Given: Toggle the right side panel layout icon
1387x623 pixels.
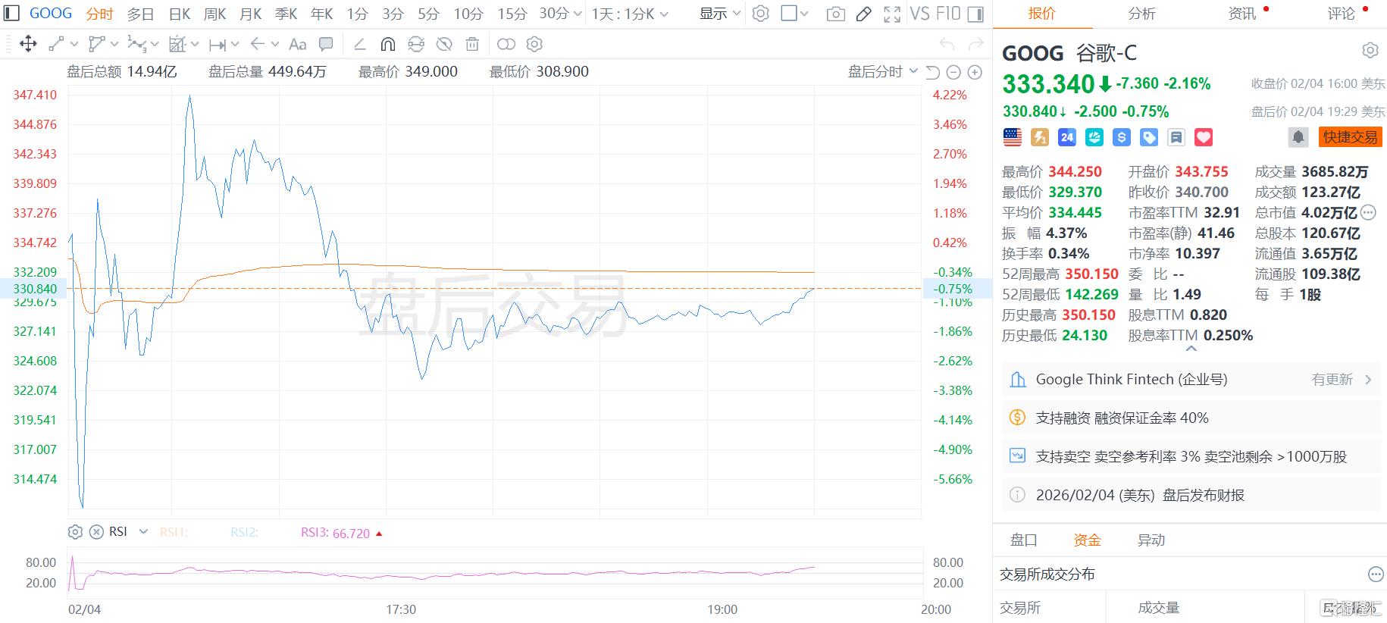Looking at the screenshot, I should pos(976,14).
